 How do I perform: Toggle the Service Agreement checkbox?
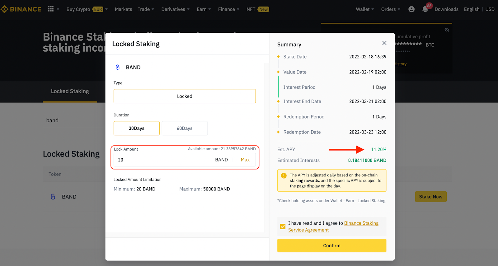[x=283, y=226]
